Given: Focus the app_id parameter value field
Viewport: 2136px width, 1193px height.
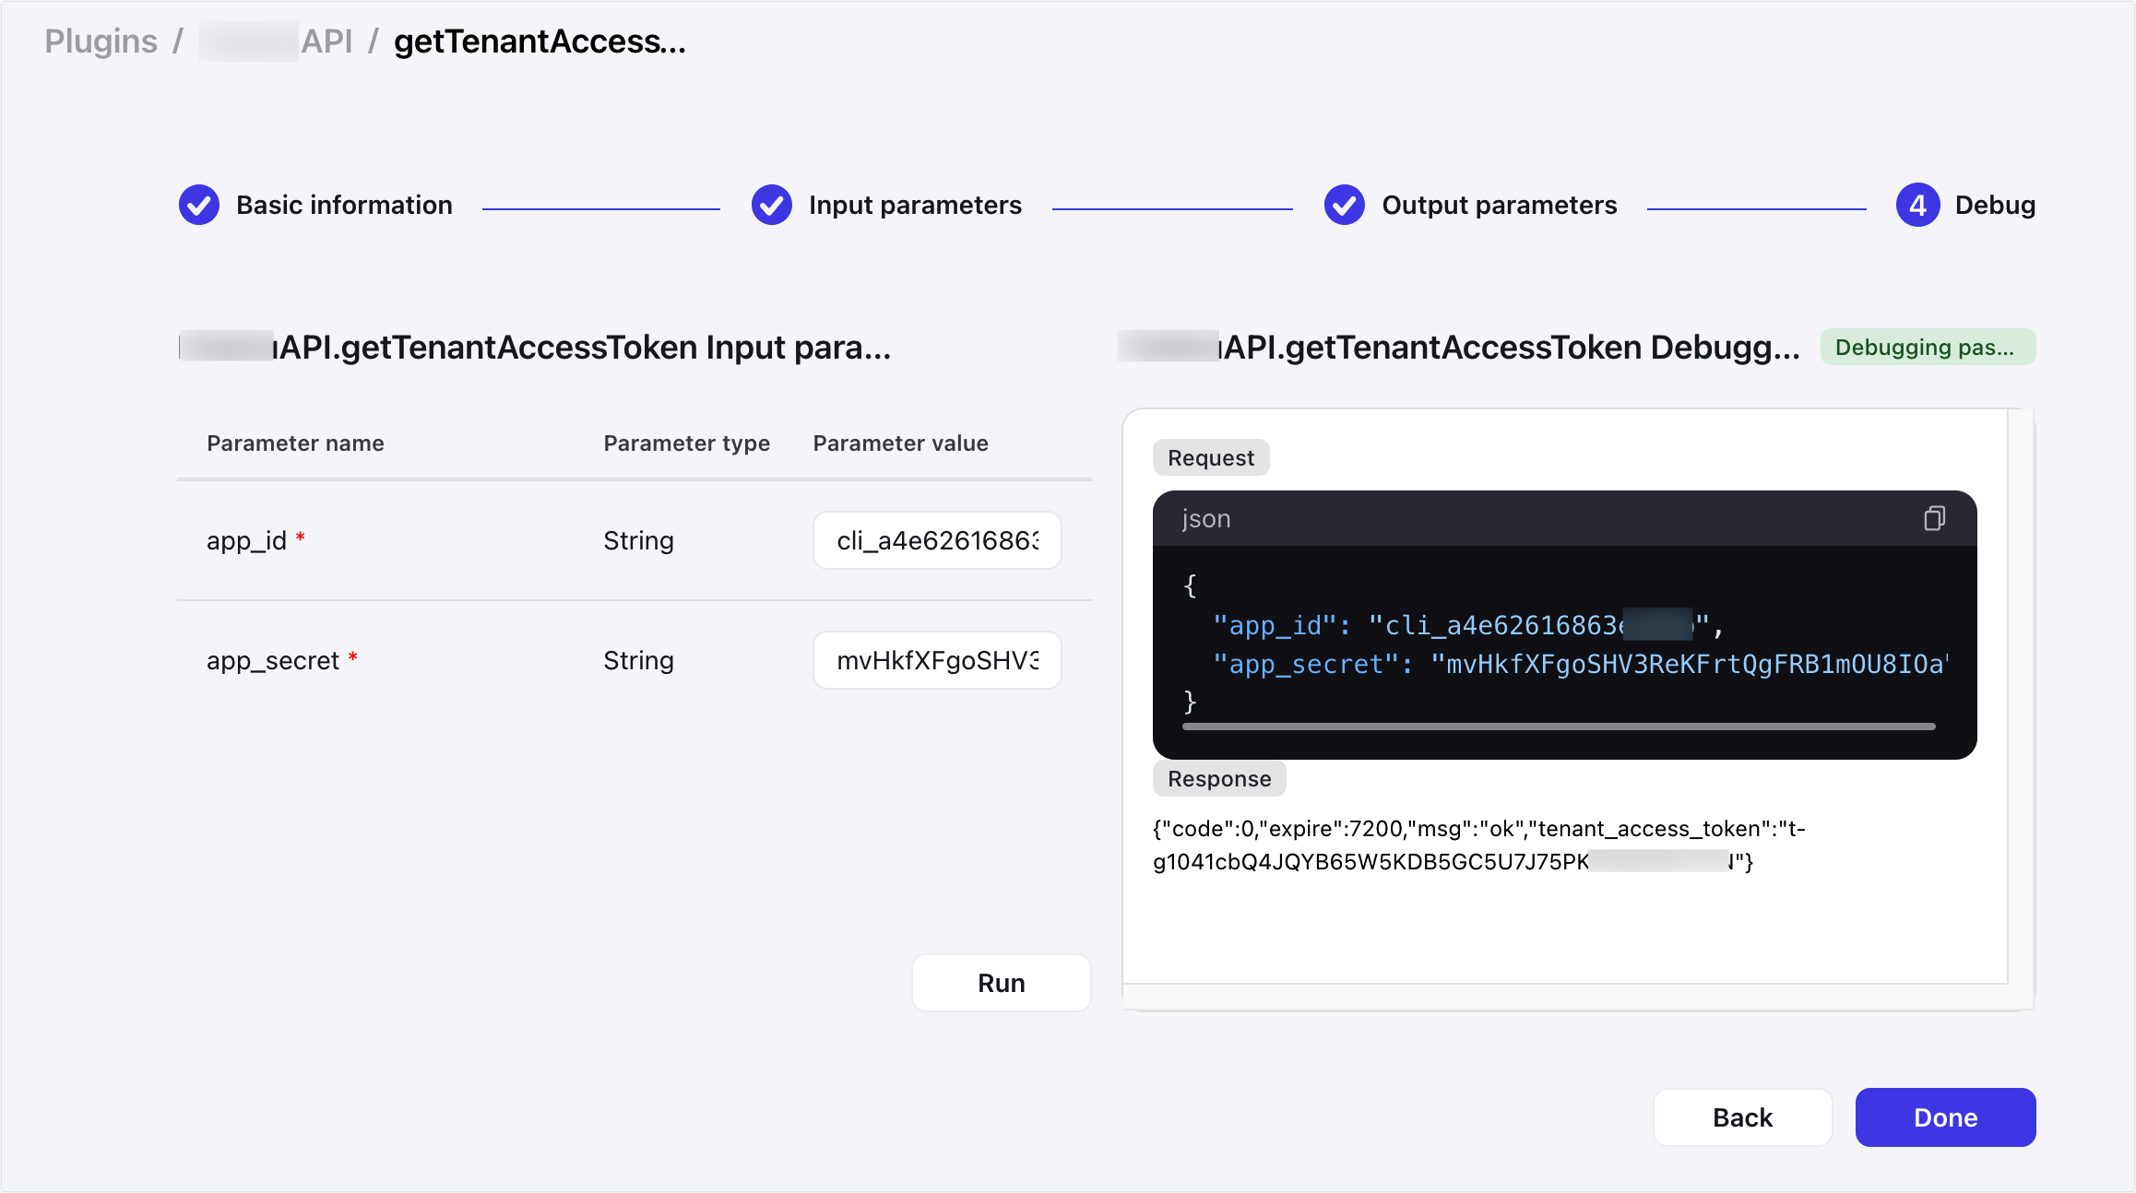Looking at the screenshot, I should click(x=937, y=540).
